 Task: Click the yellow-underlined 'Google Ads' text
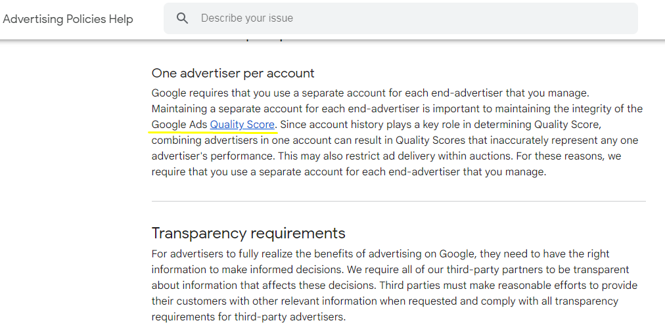click(x=179, y=125)
